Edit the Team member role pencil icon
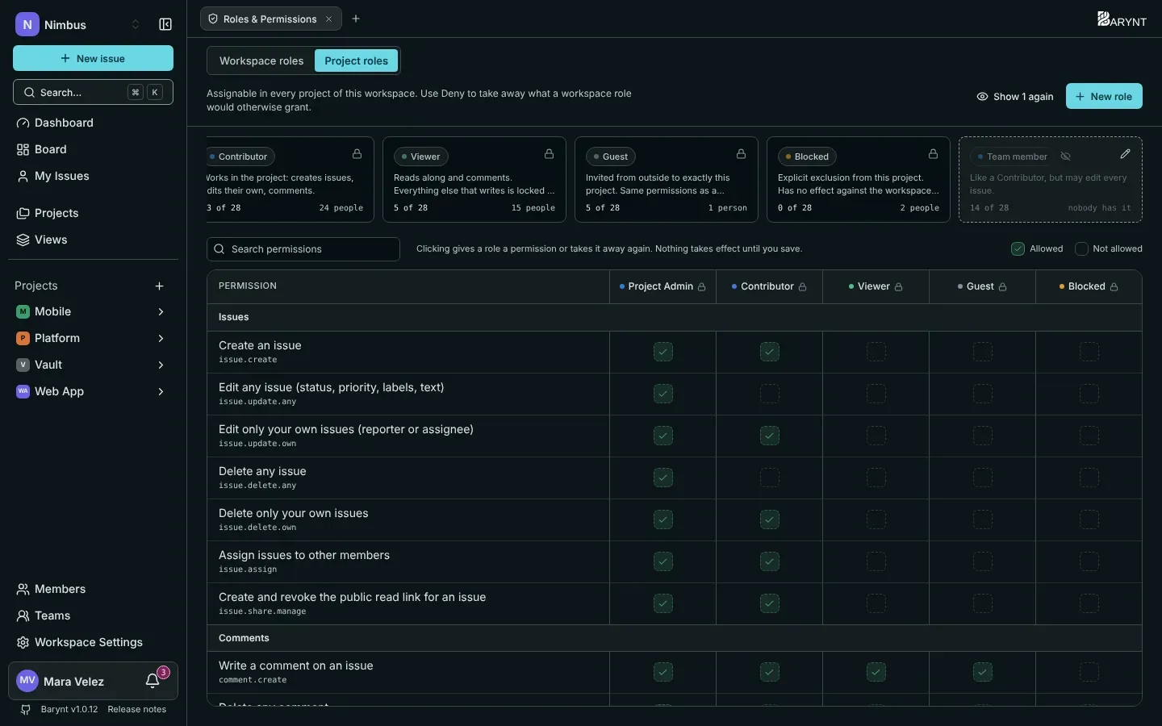Screen dimensions: 1162x726 point(1126,153)
